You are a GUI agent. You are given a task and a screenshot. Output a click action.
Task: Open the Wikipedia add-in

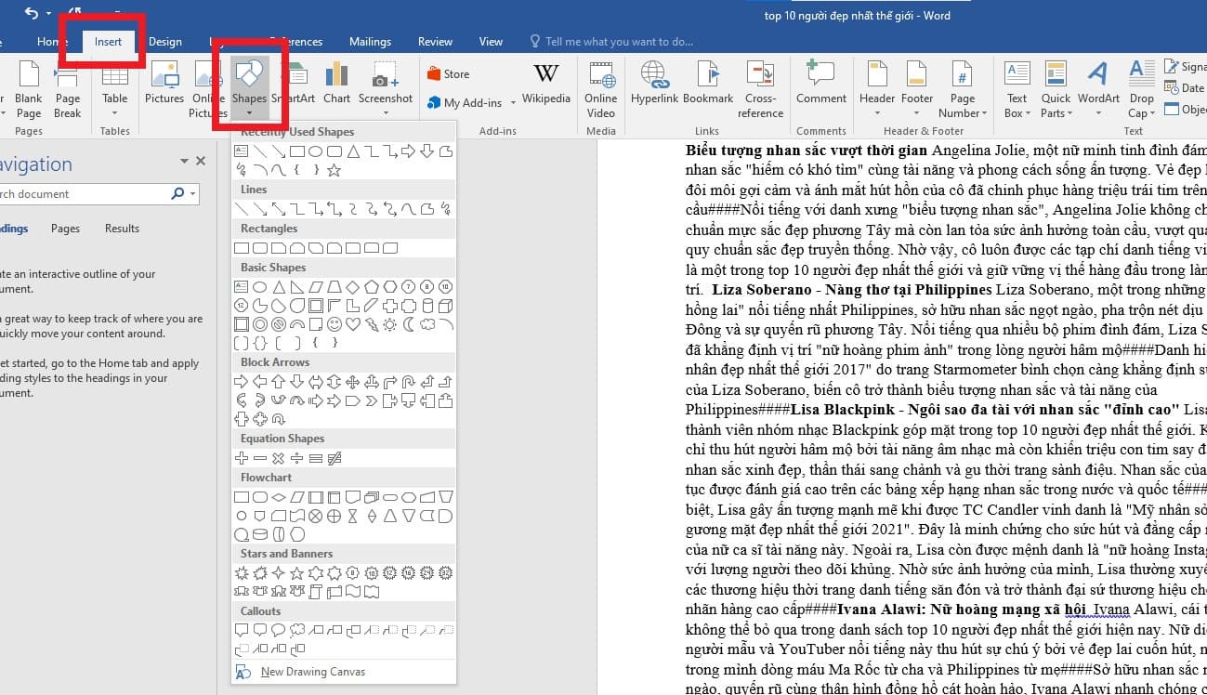click(x=546, y=84)
